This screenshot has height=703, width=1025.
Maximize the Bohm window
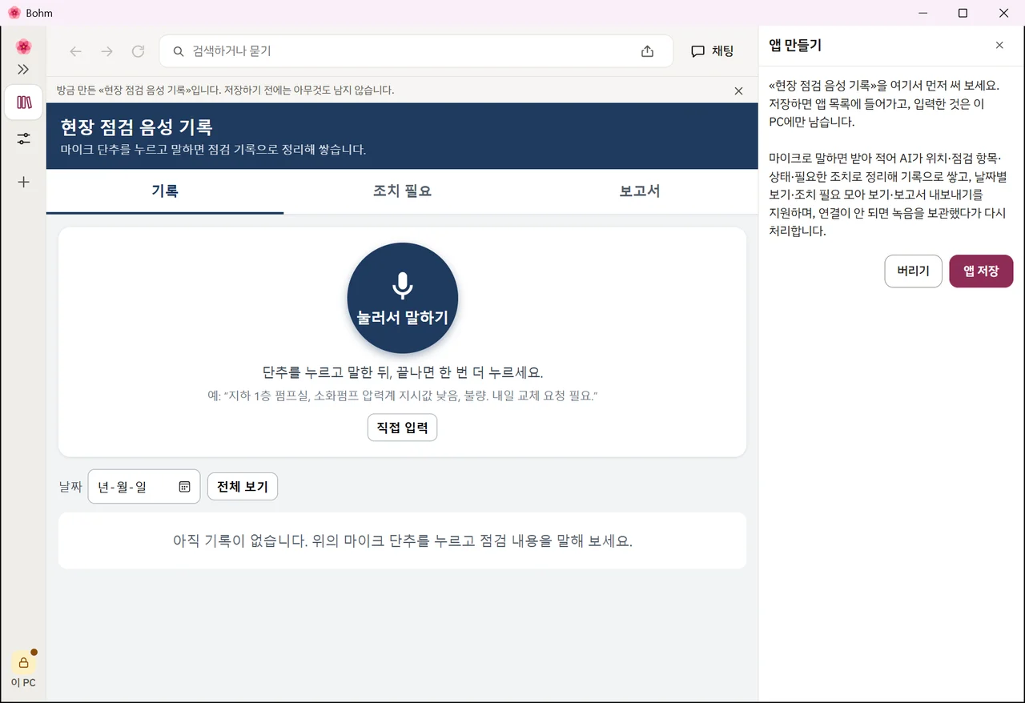click(963, 13)
